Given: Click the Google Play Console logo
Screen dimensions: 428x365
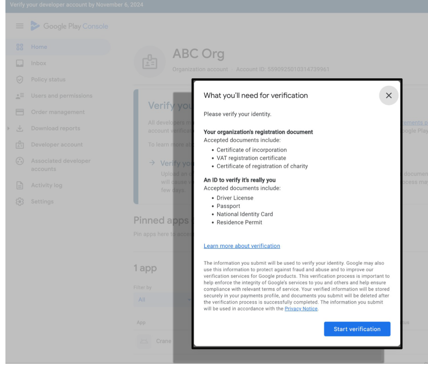Looking at the screenshot, I should tap(69, 26).
